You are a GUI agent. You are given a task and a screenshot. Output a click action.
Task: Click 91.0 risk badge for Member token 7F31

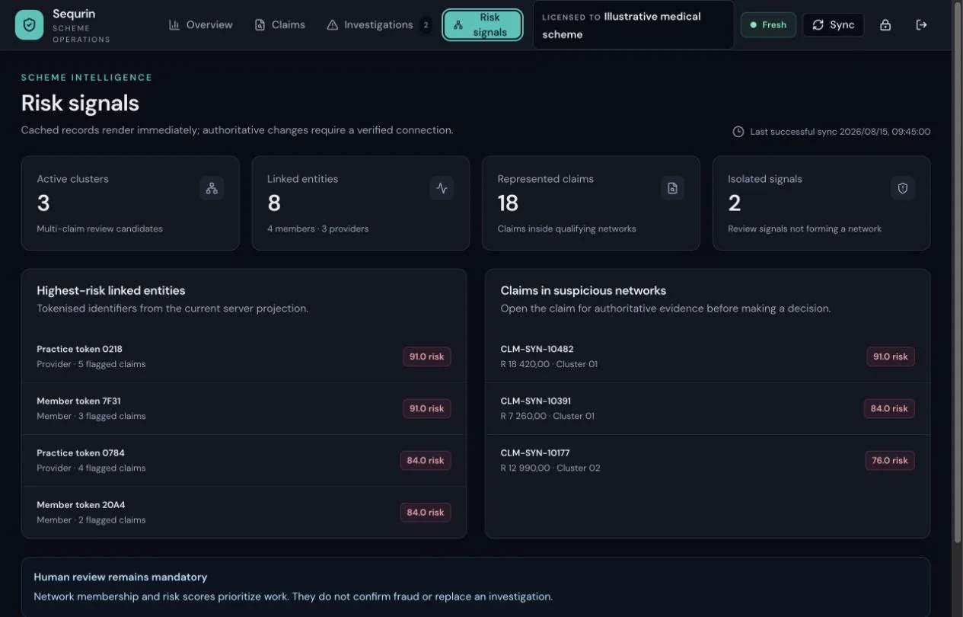click(x=426, y=408)
